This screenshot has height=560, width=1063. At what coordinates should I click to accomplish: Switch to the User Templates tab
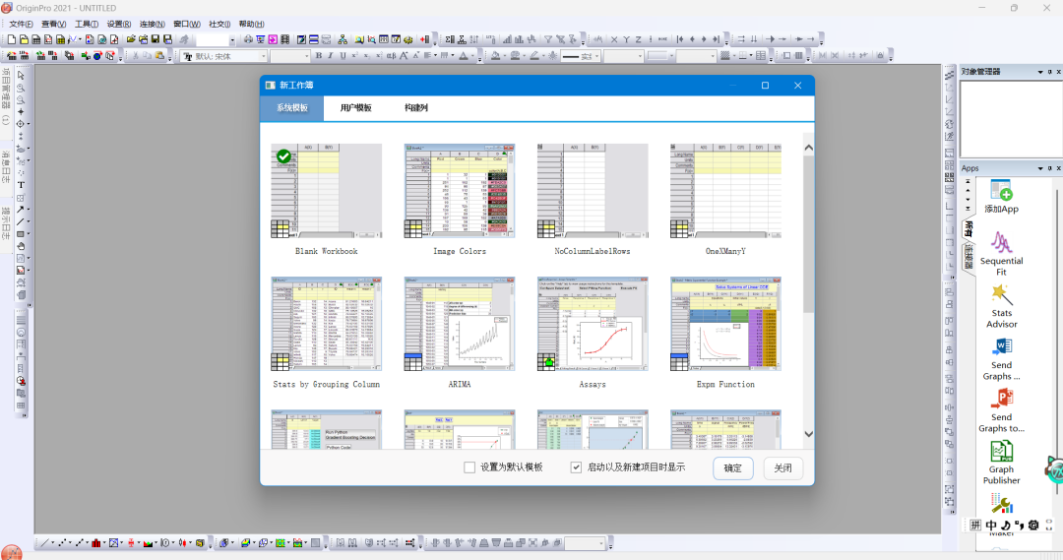click(355, 108)
